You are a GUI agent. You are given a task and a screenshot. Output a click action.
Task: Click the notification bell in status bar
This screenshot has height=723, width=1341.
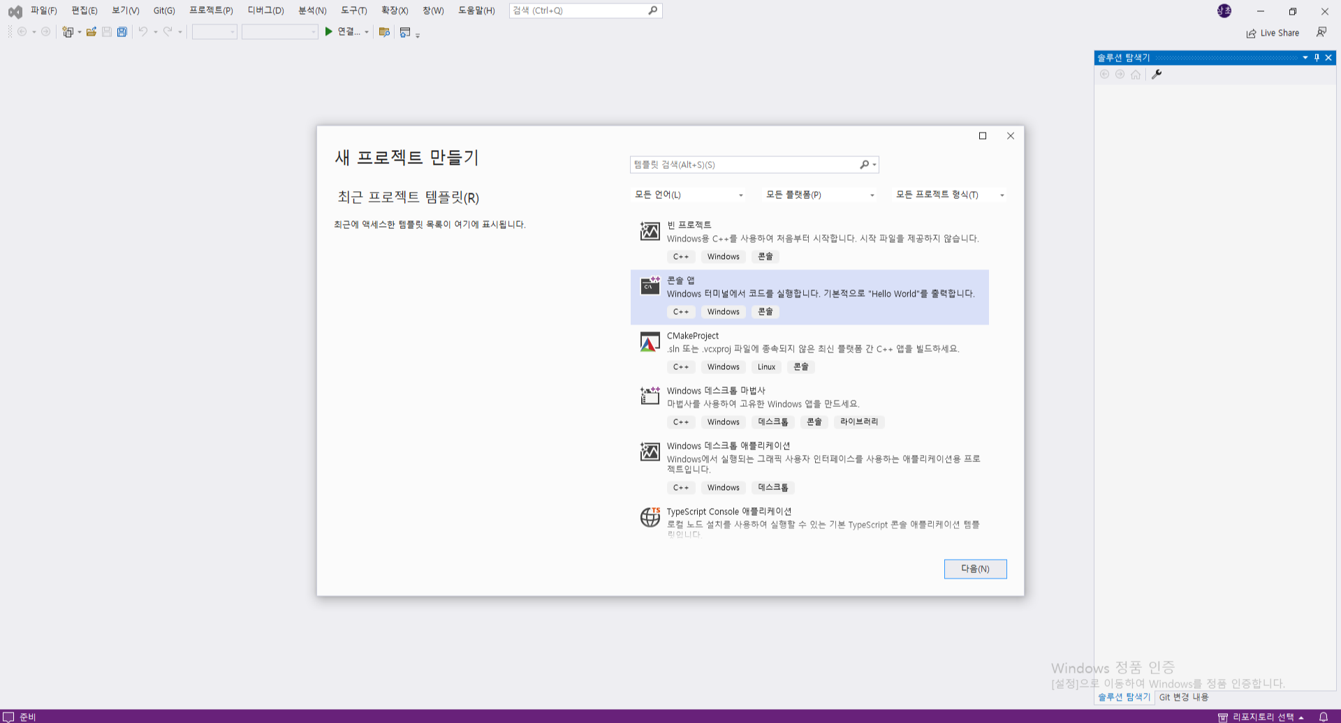click(1323, 717)
